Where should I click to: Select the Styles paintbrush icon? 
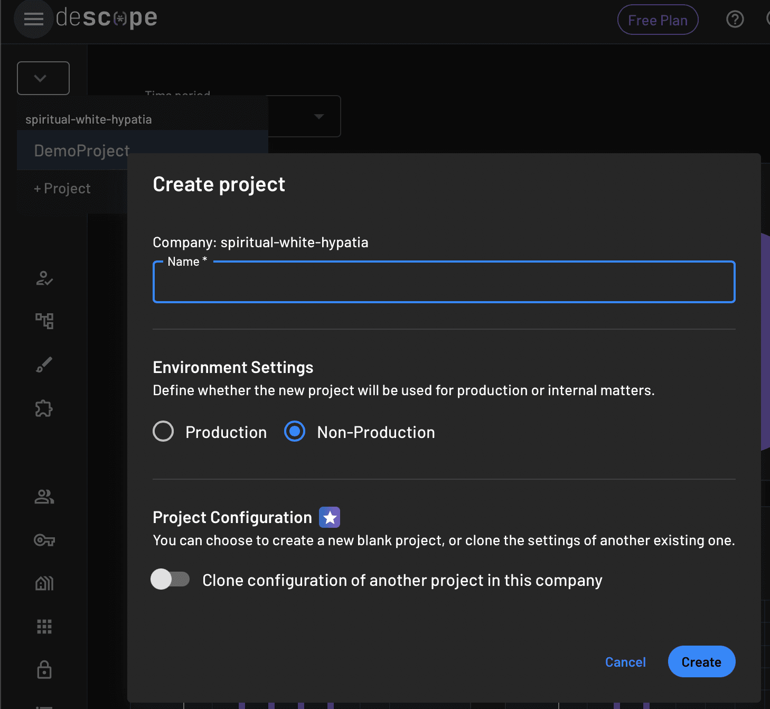(x=44, y=364)
